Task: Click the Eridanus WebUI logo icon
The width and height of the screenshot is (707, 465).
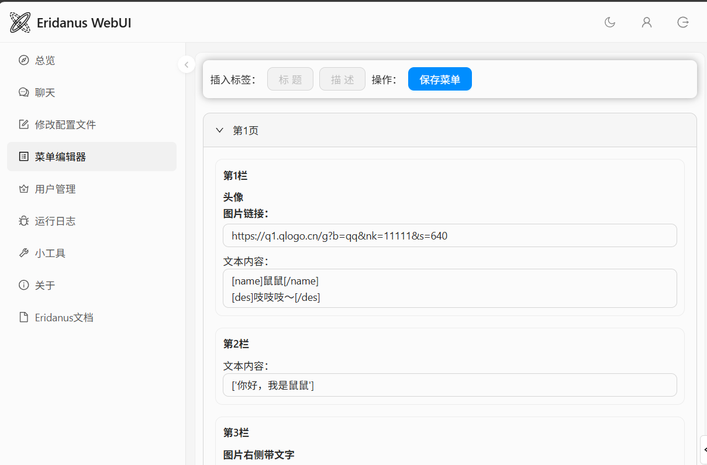Action: click(x=20, y=23)
